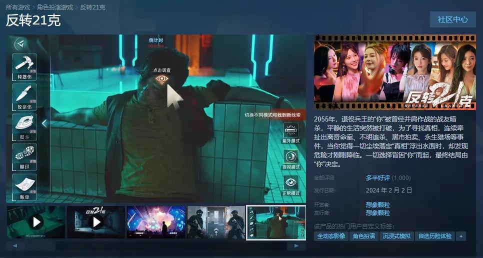The height and width of the screenshot is (258, 483).
Task: Collapse the left evidence panel arrow
Action: pos(44,123)
